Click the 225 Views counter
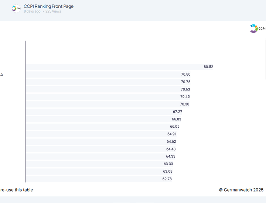 53,11
